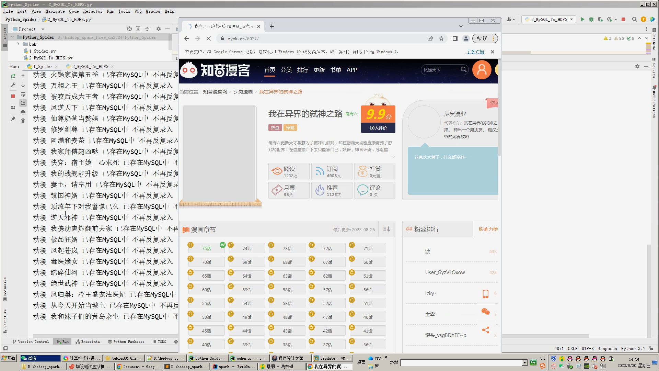Stop the running process with red square
659x371 pixels.
pyautogui.click(x=13, y=96)
